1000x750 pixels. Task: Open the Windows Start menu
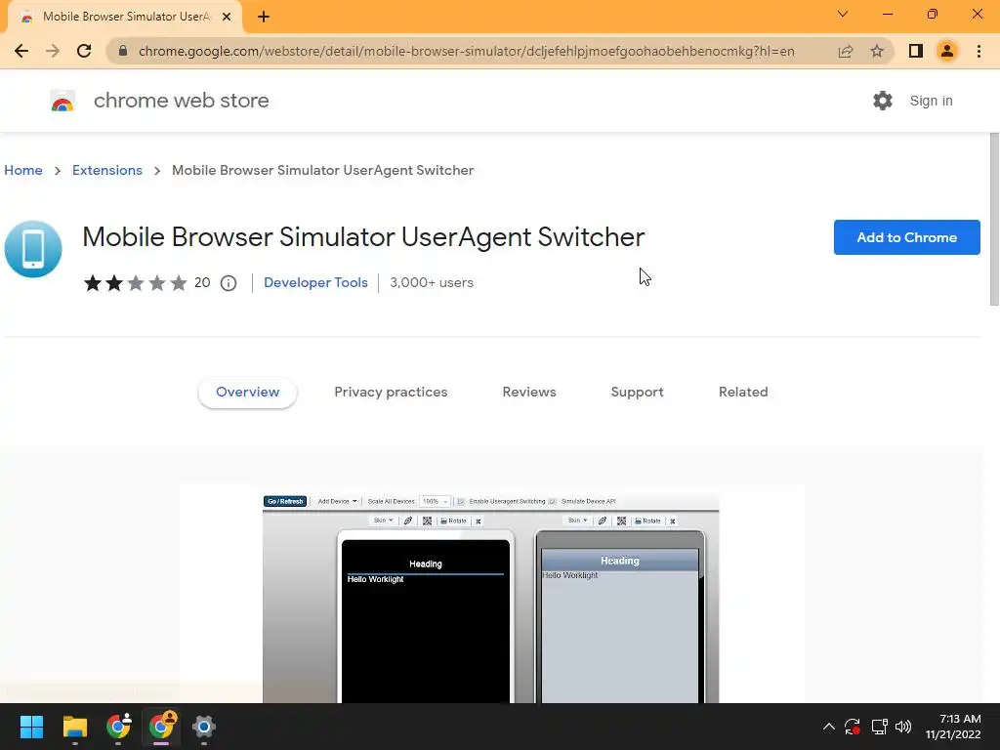pos(31,727)
